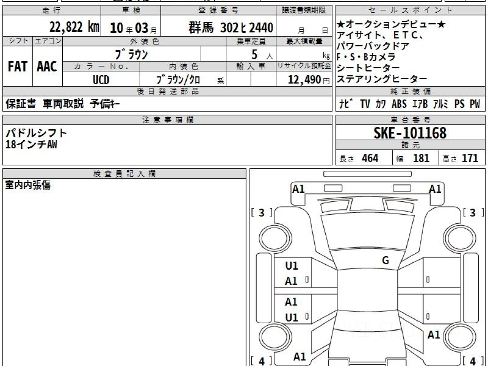The width and height of the screenshot is (488, 366).
Task: Click the PW equipment label
Action: click(x=475, y=104)
